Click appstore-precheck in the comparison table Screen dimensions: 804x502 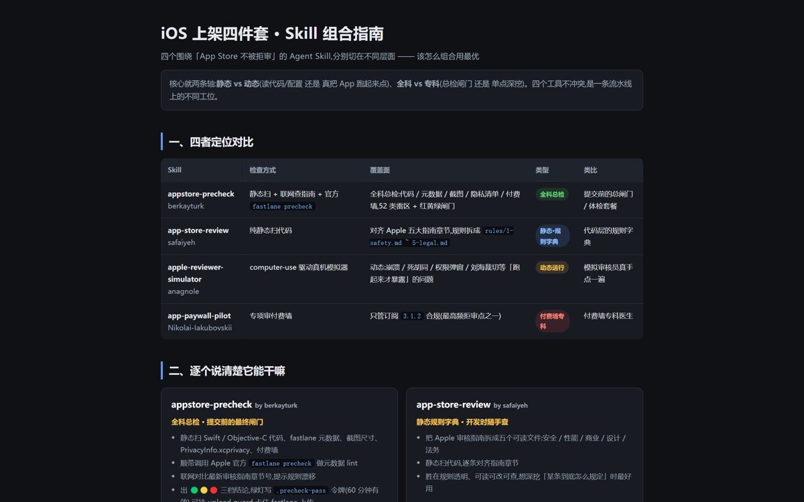tap(201, 193)
